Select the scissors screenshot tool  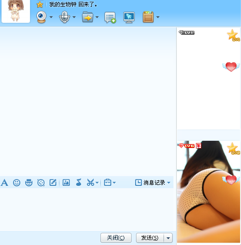click(x=91, y=182)
